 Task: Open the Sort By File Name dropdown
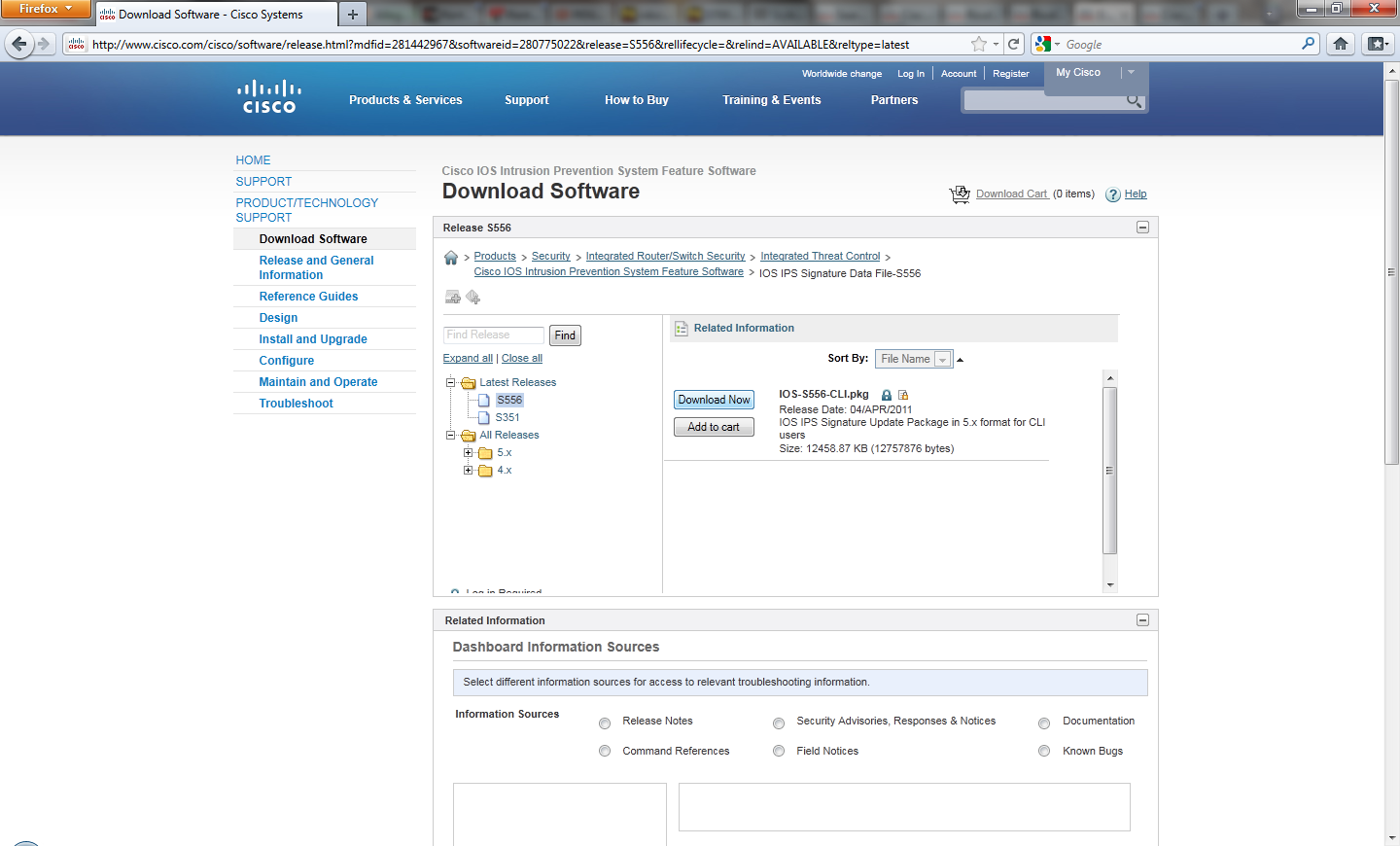[x=914, y=359]
